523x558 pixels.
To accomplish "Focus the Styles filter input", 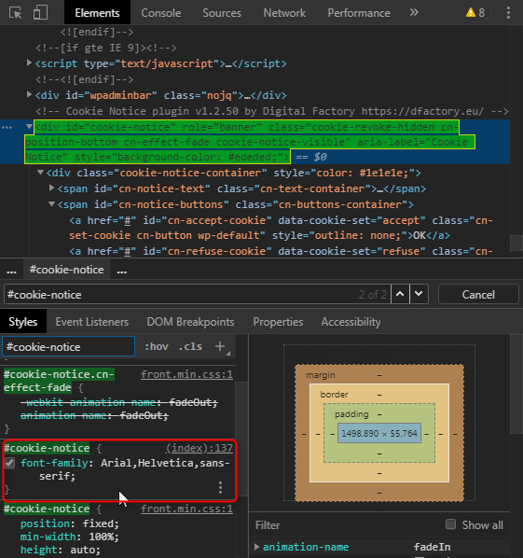I will (69, 346).
